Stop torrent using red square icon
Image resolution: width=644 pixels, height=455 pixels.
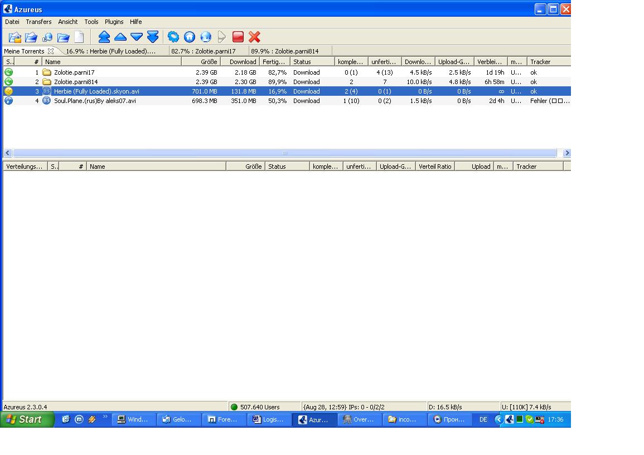(x=238, y=37)
